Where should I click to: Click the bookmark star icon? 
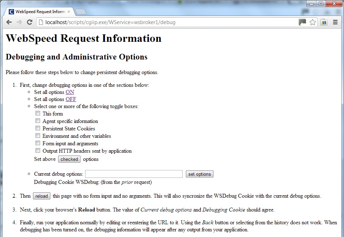pos(313,22)
